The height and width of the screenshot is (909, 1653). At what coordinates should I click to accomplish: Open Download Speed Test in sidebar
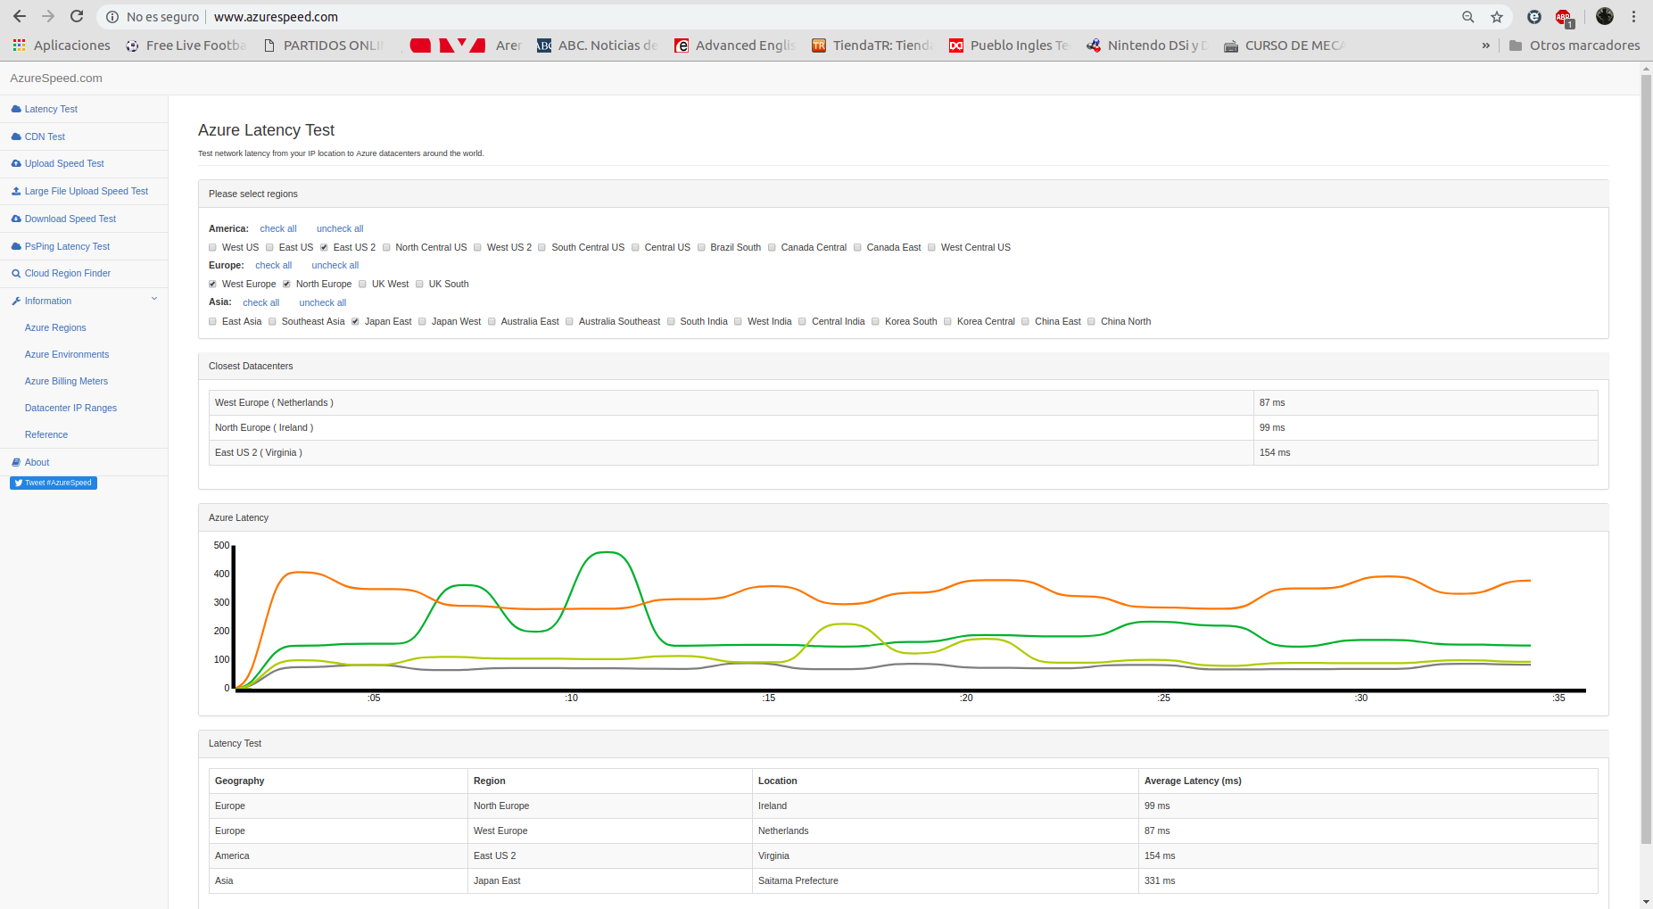70,219
